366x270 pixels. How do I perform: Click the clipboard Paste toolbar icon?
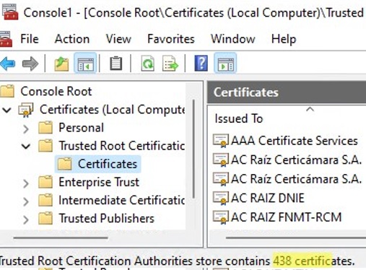(x=116, y=64)
